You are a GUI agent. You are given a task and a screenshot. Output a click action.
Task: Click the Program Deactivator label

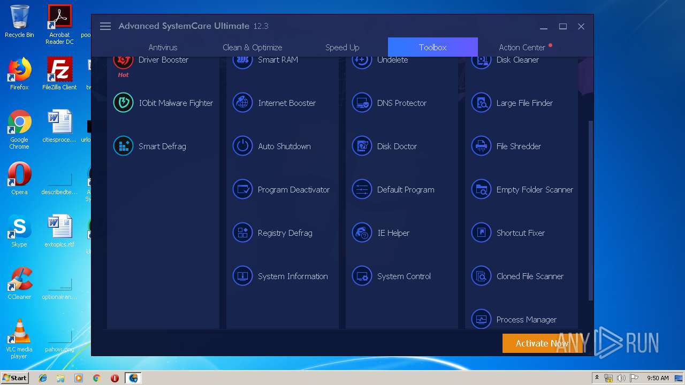tap(294, 189)
